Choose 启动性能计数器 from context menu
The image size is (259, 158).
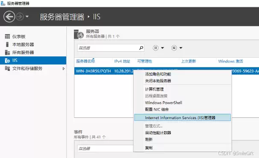[x=158, y=133]
